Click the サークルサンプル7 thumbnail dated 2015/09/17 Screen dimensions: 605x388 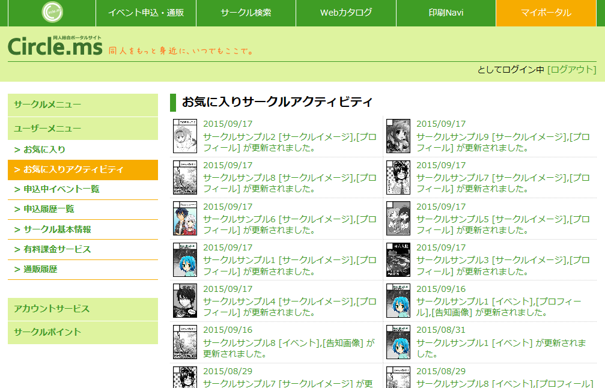[398, 177]
